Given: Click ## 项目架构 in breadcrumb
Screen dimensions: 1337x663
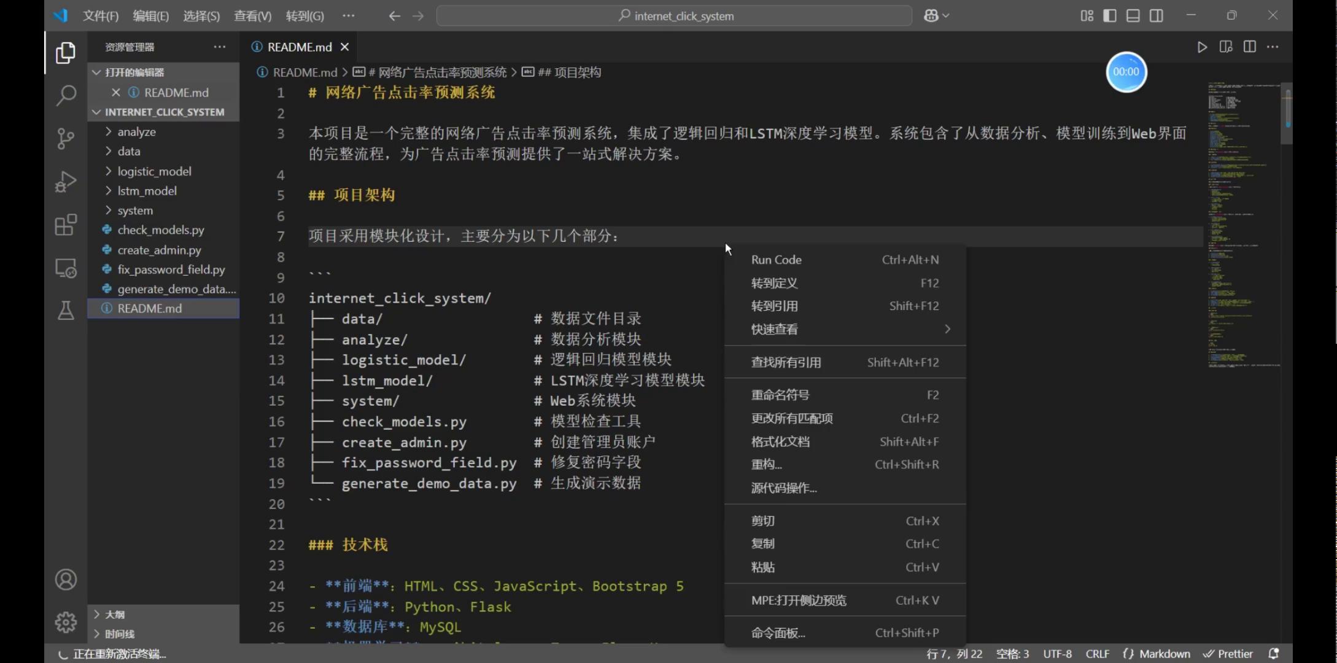Looking at the screenshot, I should [562, 72].
